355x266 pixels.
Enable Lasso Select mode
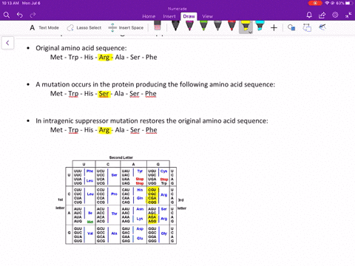tap(84, 27)
